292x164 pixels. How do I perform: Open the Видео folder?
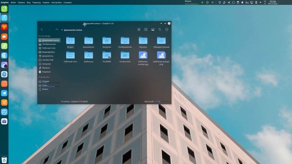click(x=70, y=42)
